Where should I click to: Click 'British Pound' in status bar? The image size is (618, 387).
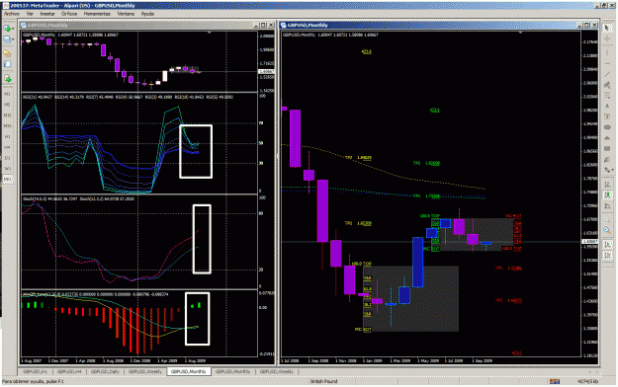tap(323, 381)
